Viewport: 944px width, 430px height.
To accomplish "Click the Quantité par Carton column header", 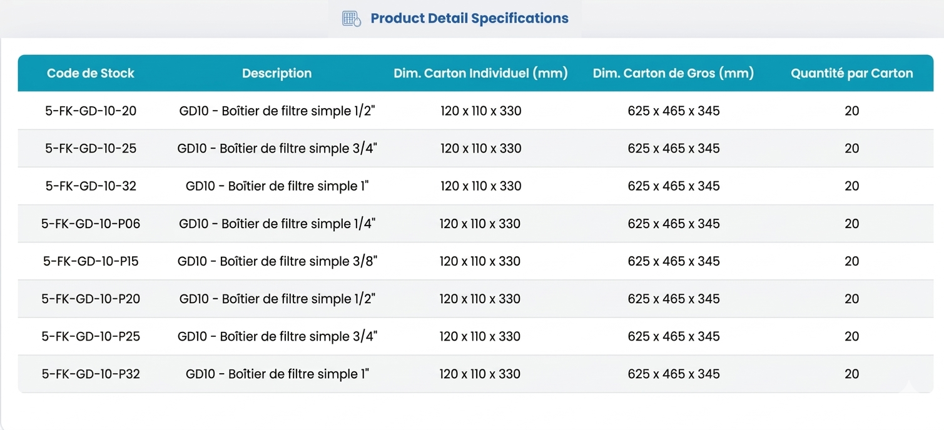I will [x=851, y=73].
